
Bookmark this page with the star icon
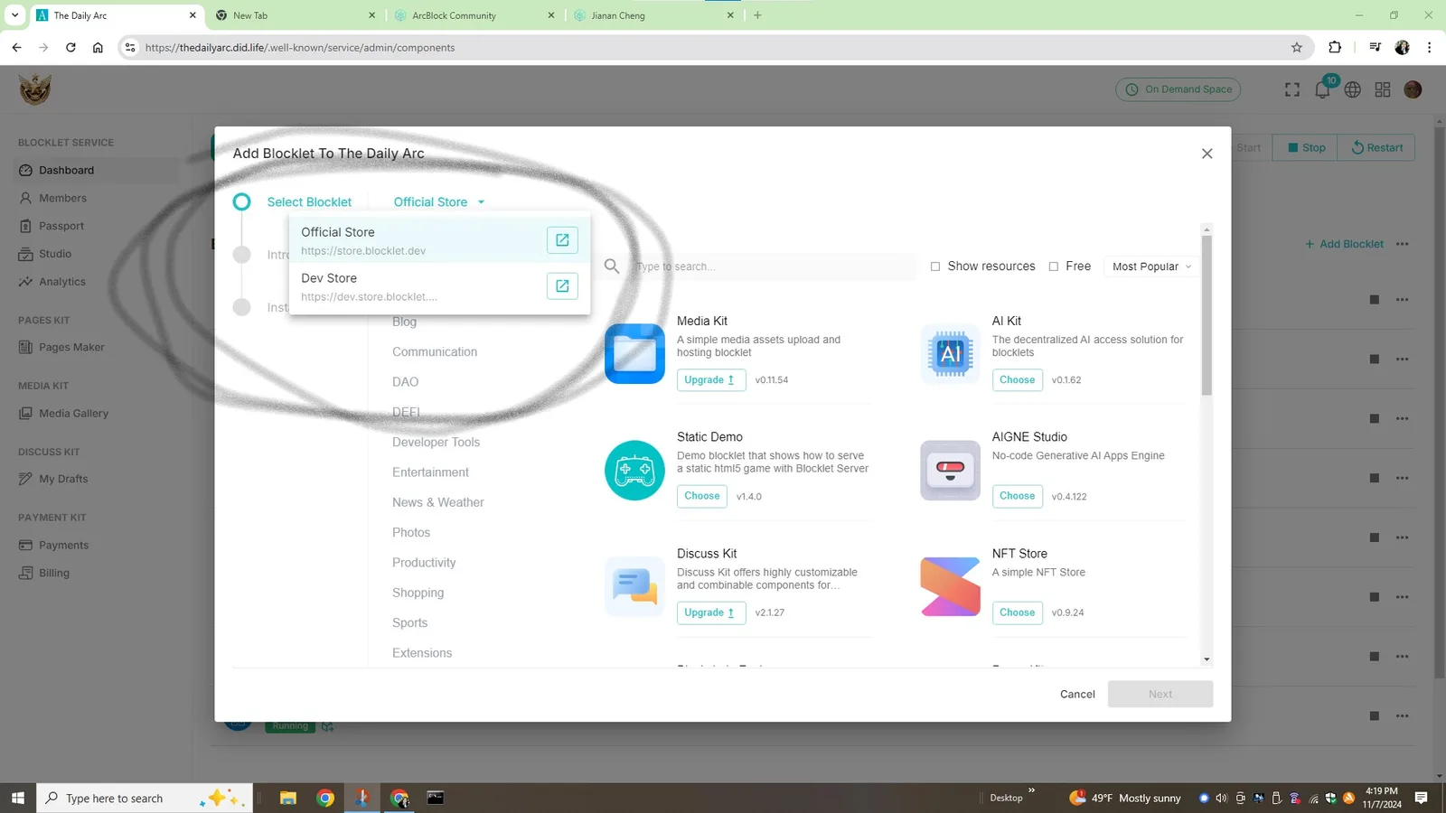(x=1297, y=48)
